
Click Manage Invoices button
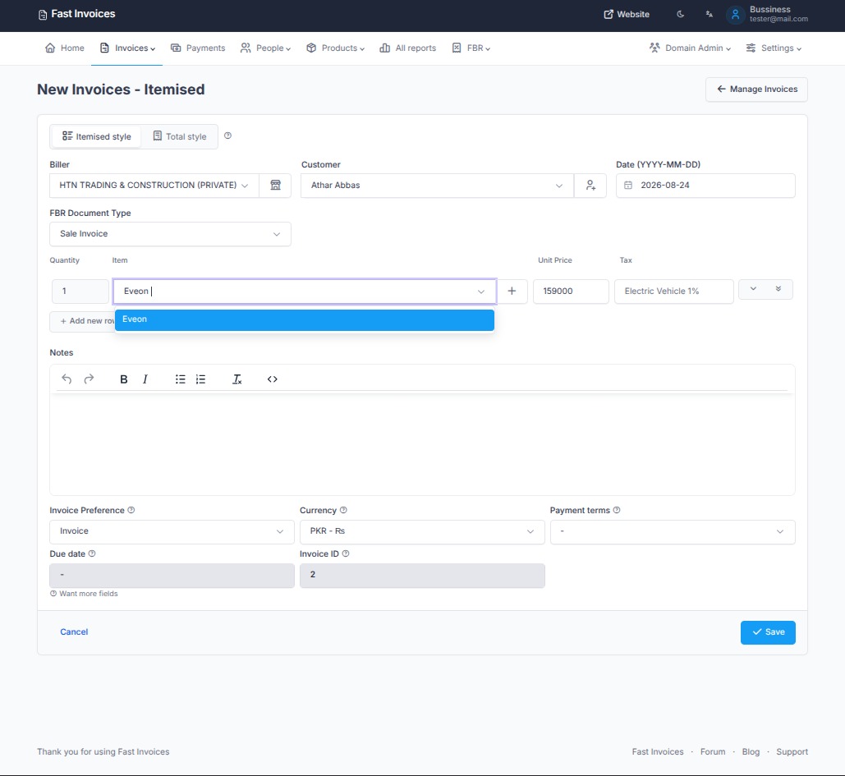(x=756, y=90)
